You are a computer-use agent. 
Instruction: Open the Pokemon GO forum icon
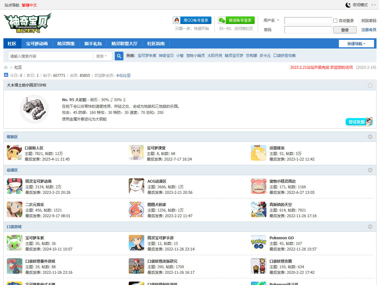pyautogui.click(x=258, y=243)
